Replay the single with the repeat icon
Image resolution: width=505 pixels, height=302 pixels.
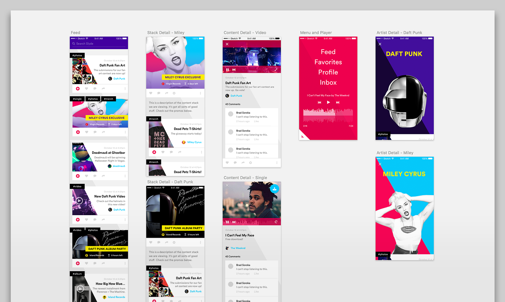[276, 222]
